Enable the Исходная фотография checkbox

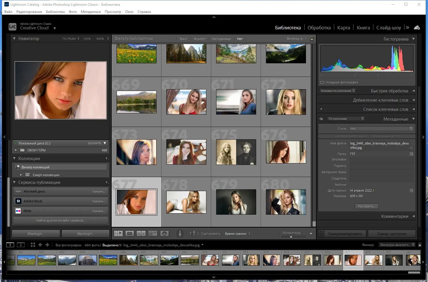[322, 83]
